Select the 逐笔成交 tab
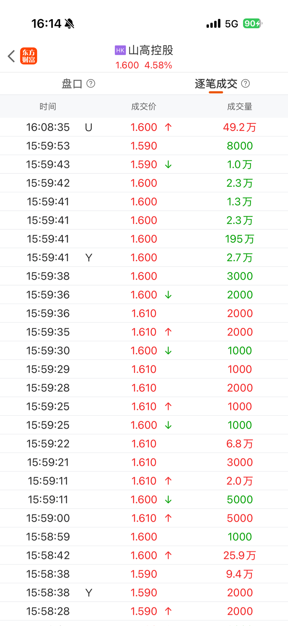 [x=216, y=84]
